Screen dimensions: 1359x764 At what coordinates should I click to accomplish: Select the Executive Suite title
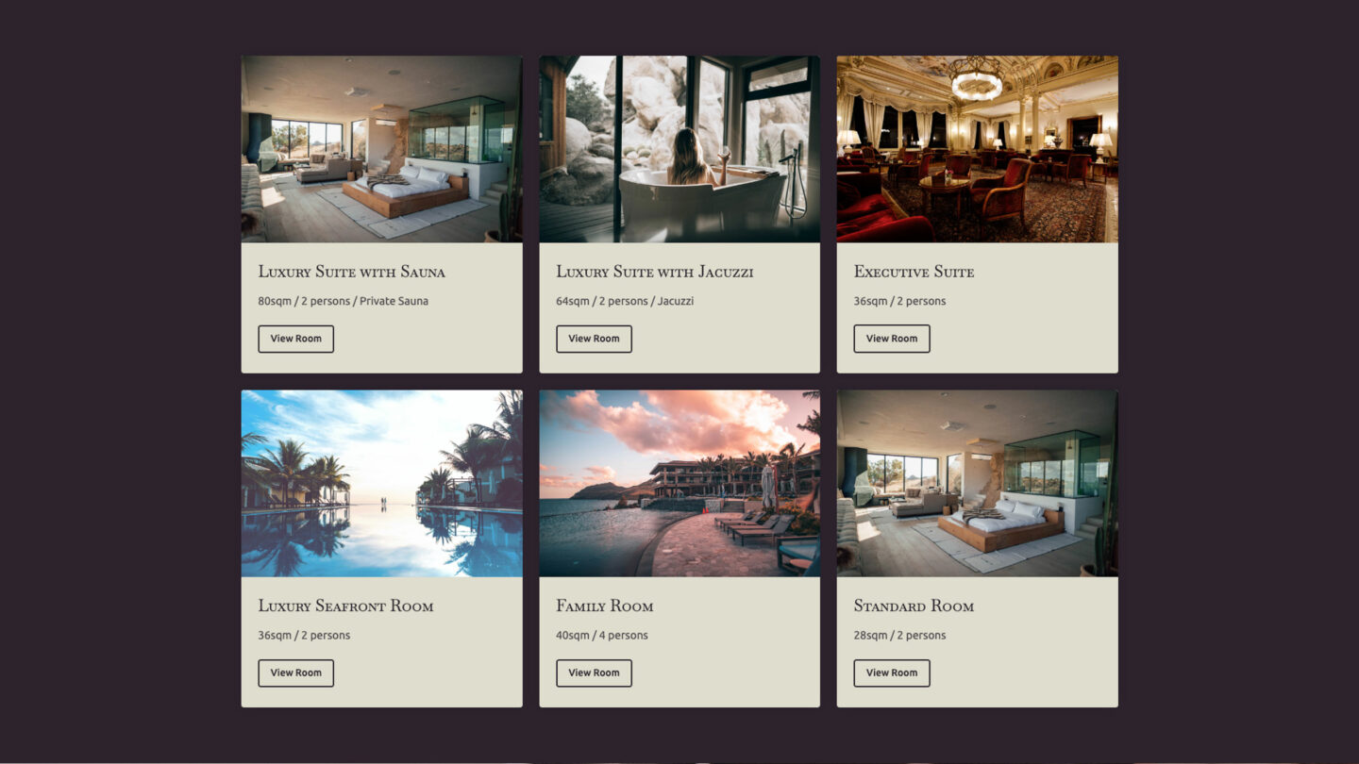coord(914,272)
